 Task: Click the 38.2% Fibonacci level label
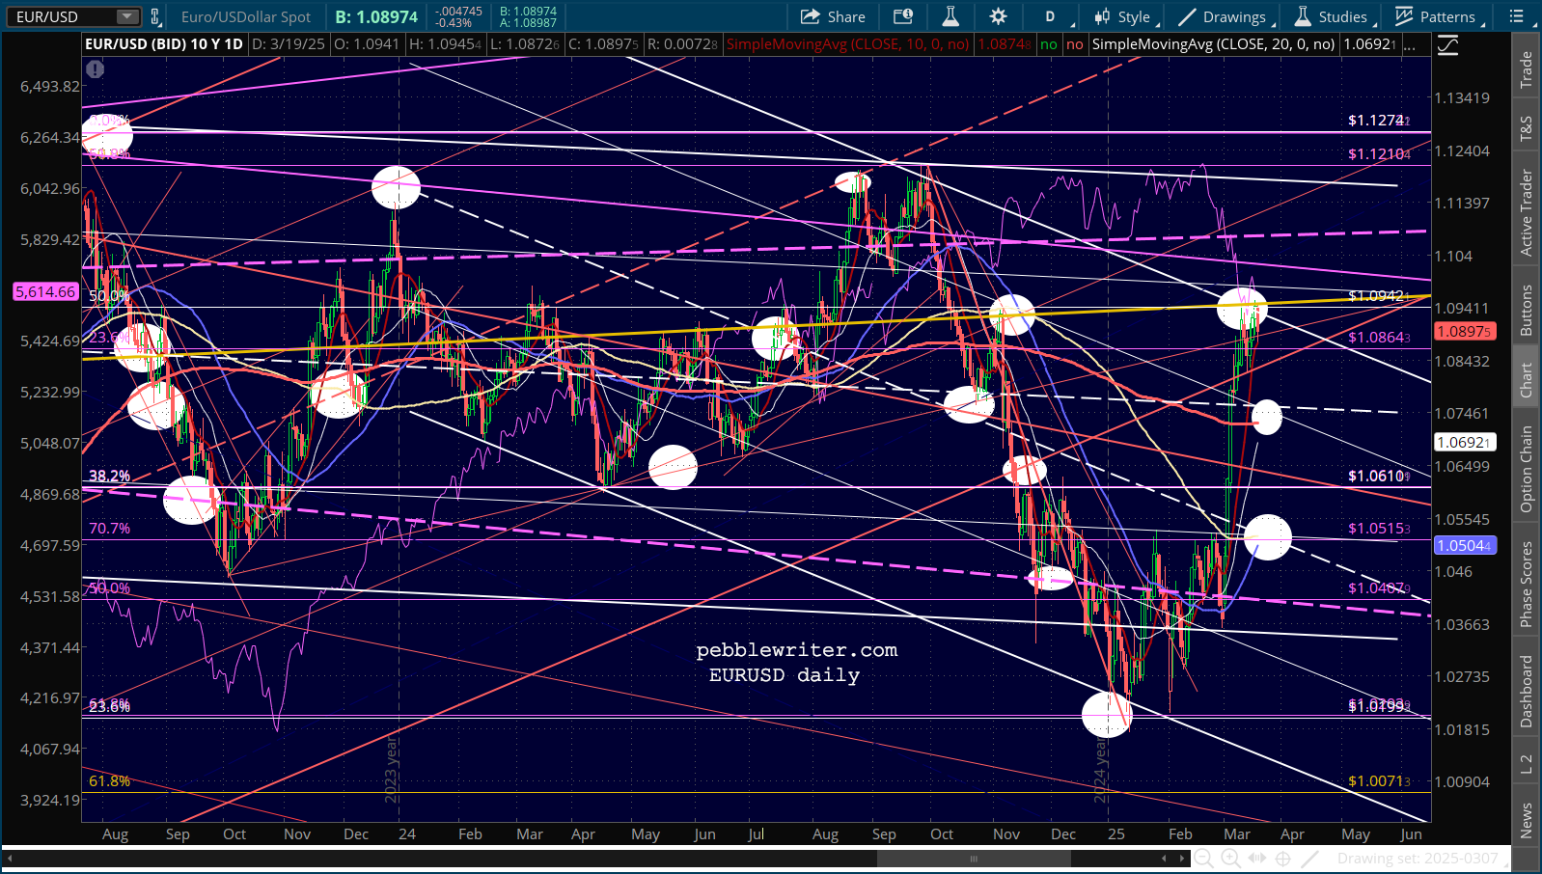109,477
